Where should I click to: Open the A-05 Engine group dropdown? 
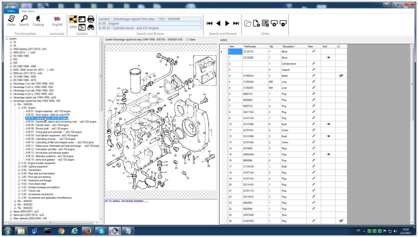[x=201, y=24]
